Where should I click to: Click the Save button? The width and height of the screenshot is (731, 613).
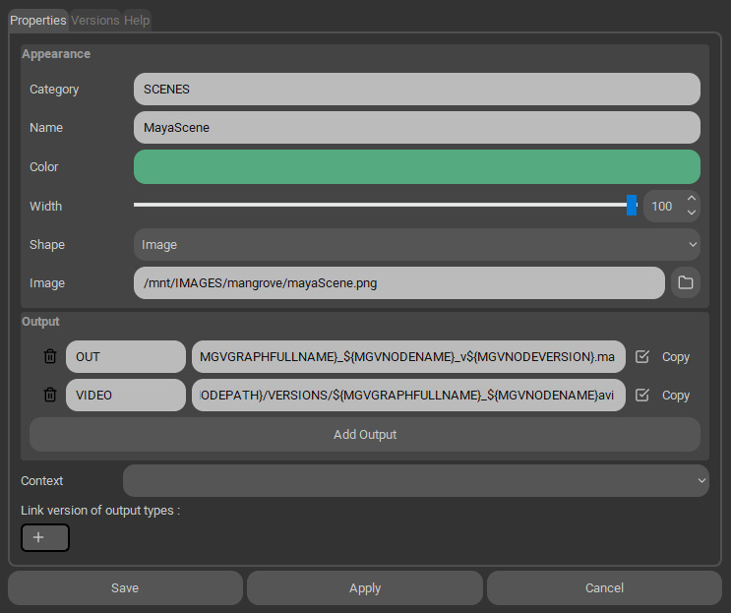(x=125, y=587)
